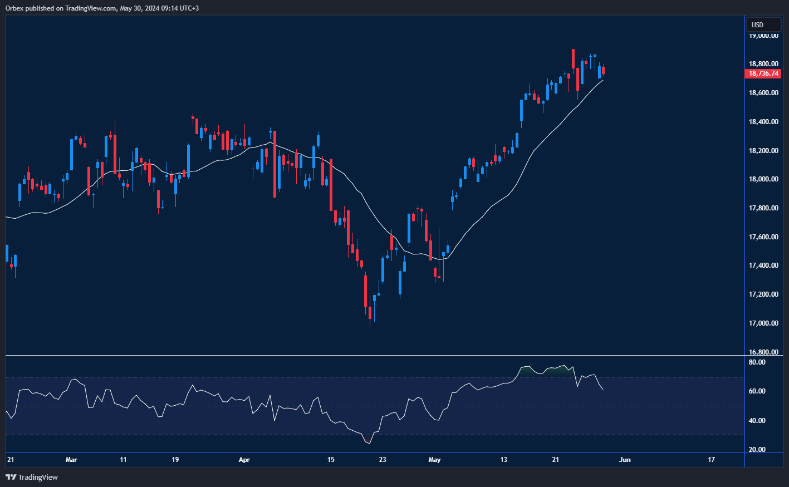
Task: Click the 40.00 RSI scale label
Action: click(x=757, y=421)
